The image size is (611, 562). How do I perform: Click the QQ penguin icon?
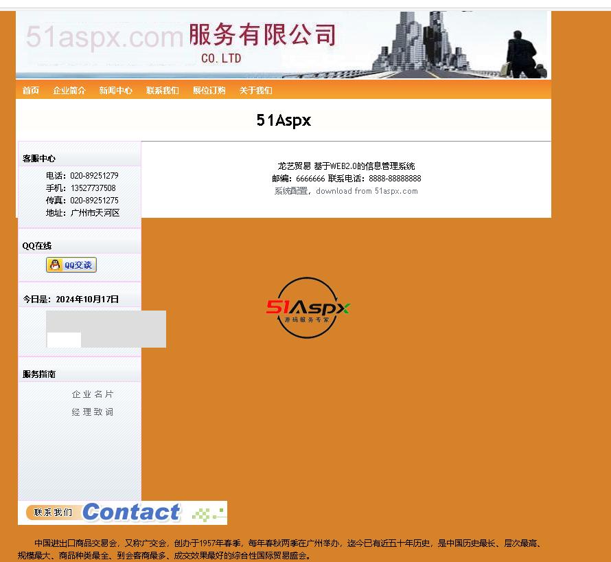[x=55, y=265]
